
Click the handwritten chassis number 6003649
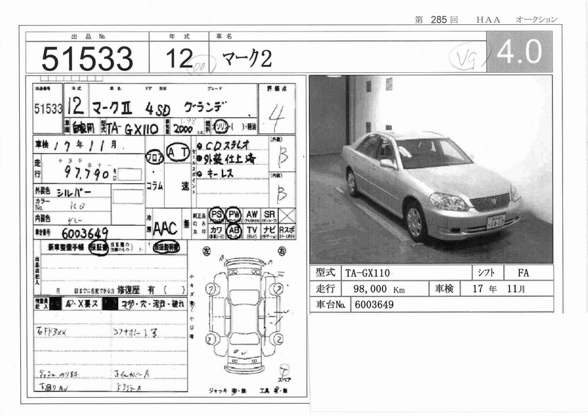point(85,233)
